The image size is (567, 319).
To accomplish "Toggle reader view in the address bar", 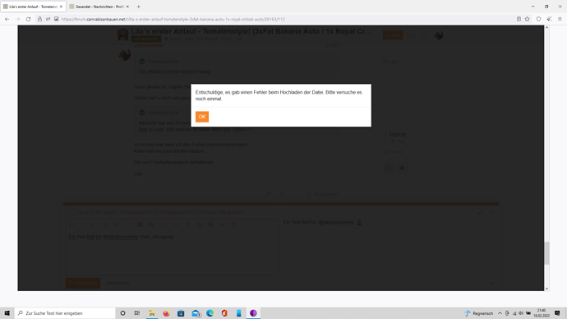I will pyautogui.click(x=519, y=19).
